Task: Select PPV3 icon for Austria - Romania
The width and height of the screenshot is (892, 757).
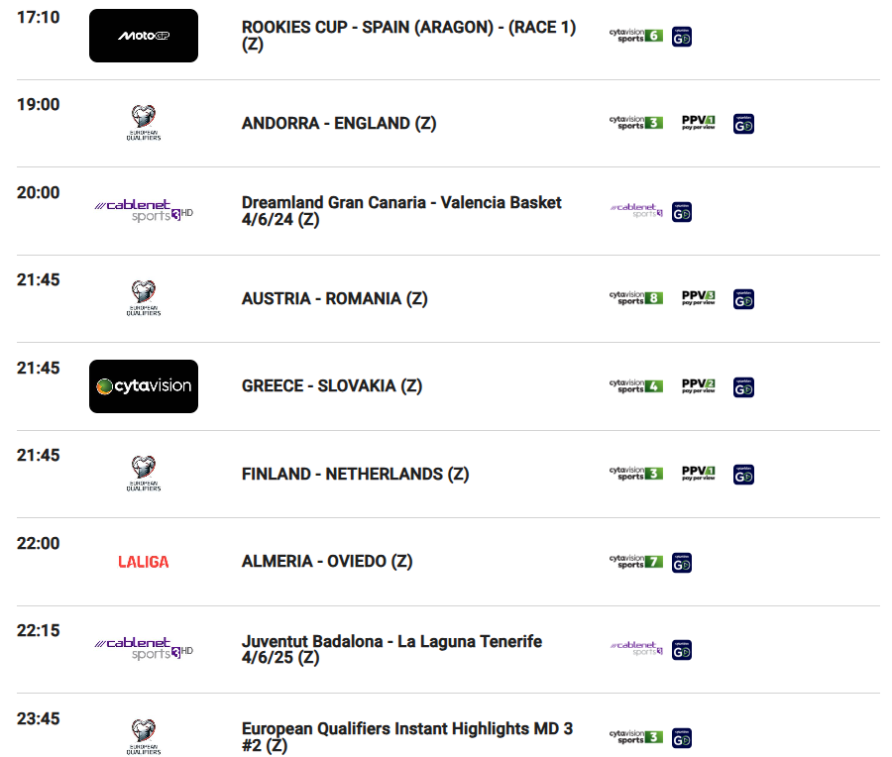Action: coord(698,297)
